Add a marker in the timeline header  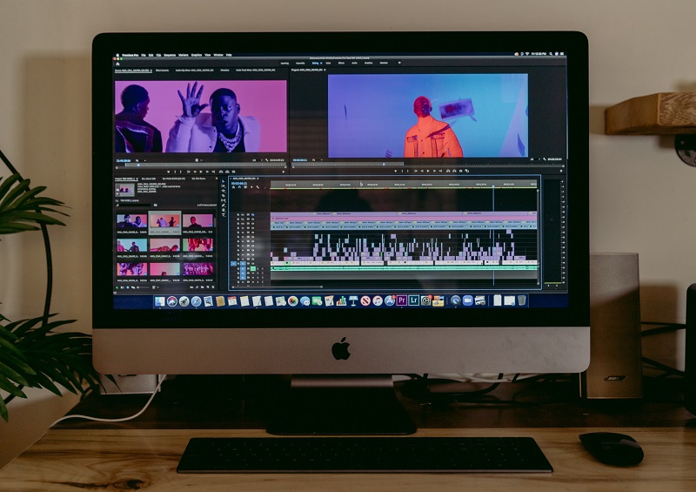pyautogui.click(x=251, y=187)
